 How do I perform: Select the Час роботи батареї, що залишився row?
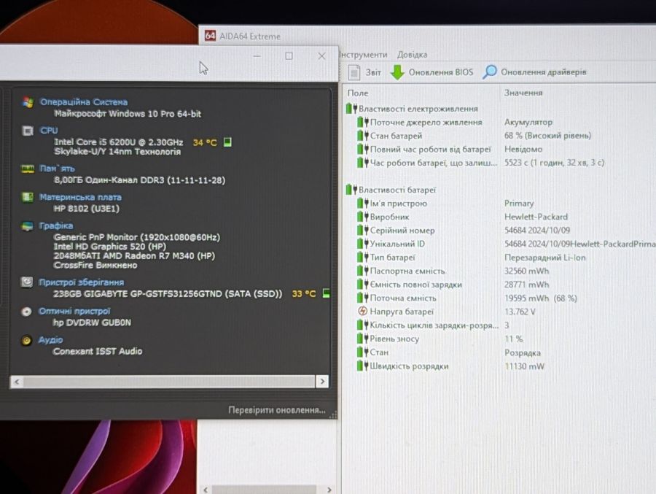point(480,163)
